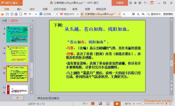Open the 设计 ribbon tab

click(x=32, y=9)
